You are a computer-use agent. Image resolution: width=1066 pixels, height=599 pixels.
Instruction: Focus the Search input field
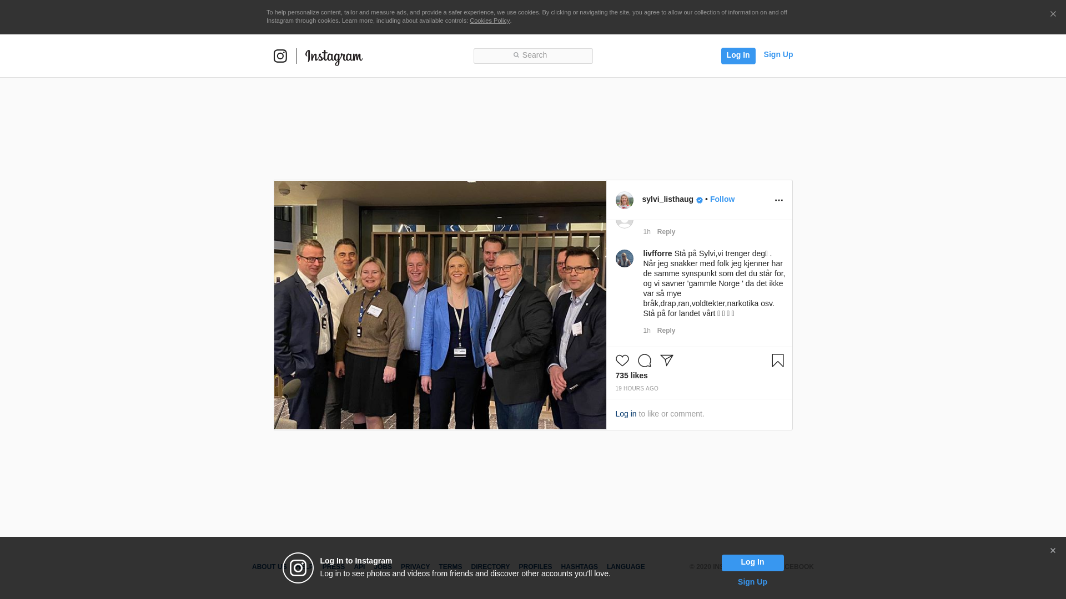(533, 56)
